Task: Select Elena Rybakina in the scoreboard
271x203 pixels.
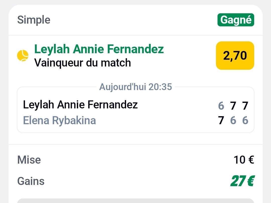Action: pos(60,120)
